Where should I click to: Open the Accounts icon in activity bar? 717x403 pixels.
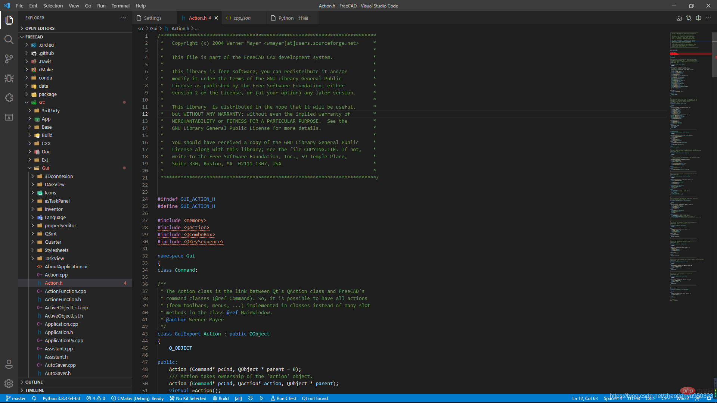pos(9,364)
